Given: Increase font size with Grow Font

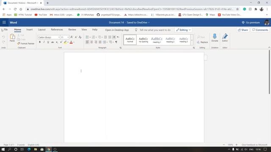Looking at the screenshot, I should point(72,37).
